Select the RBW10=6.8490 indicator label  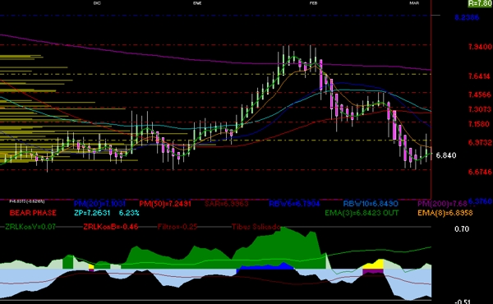371,204
